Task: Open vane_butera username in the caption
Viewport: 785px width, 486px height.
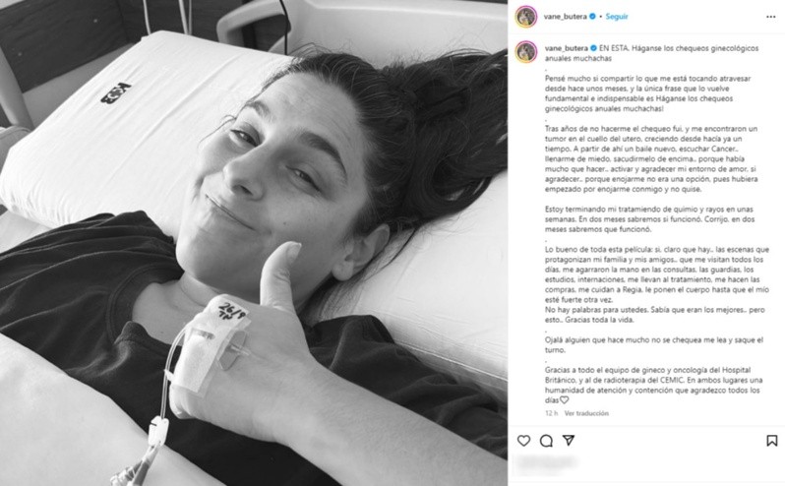Action: tap(567, 48)
